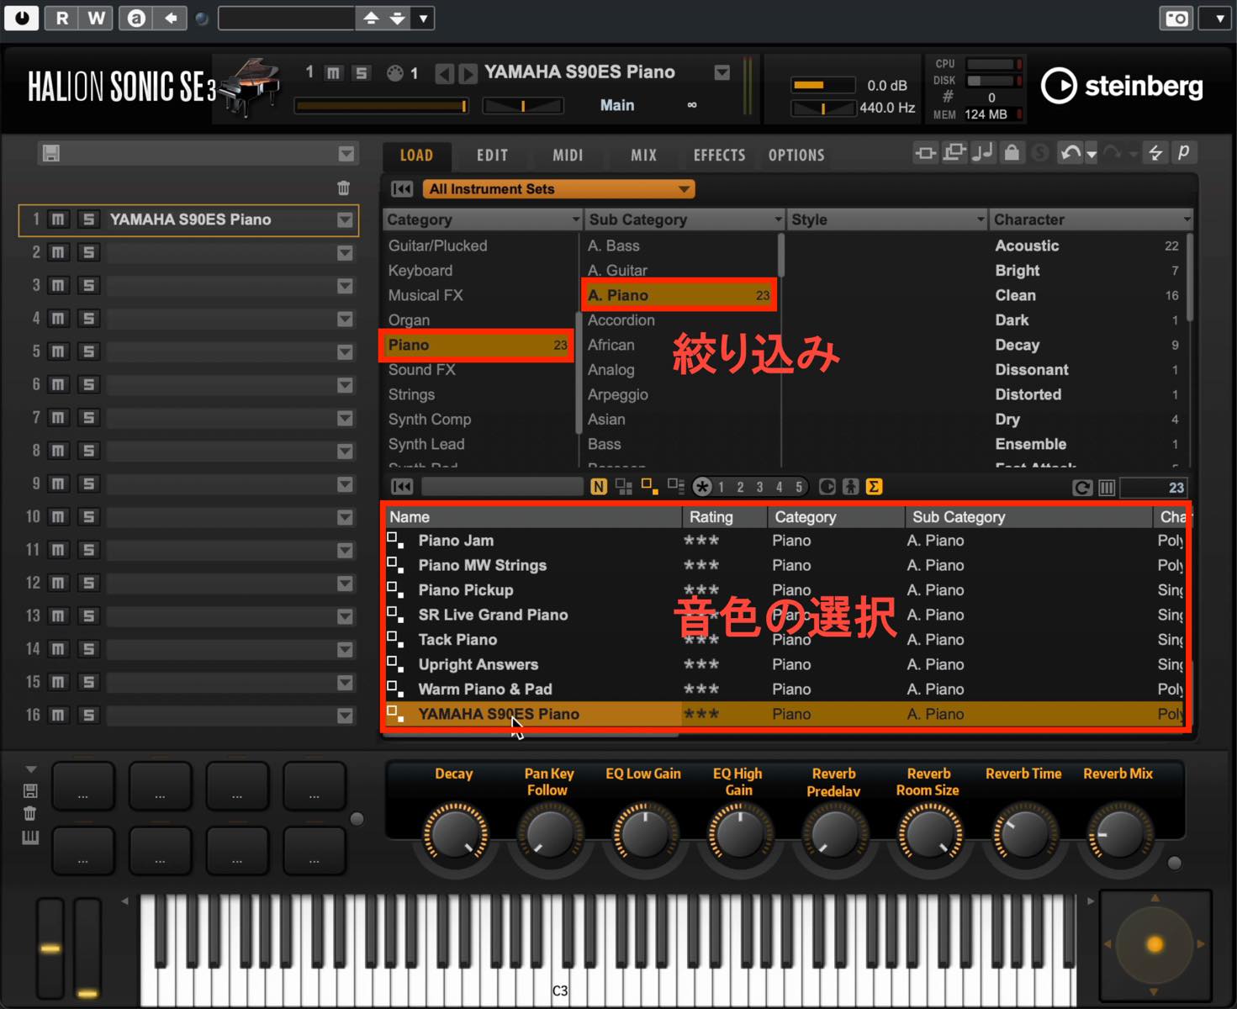1237x1009 pixels.
Task: Click the undo arrow icon
Action: (x=1070, y=153)
